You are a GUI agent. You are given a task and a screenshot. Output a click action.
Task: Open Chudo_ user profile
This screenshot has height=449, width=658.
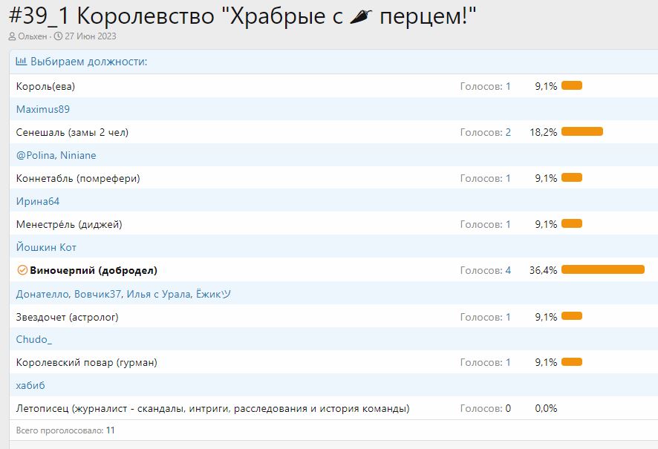click(x=33, y=339)
